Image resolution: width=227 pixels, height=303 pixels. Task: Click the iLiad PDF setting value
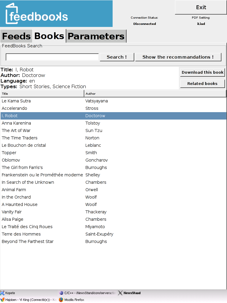[201, 24]
